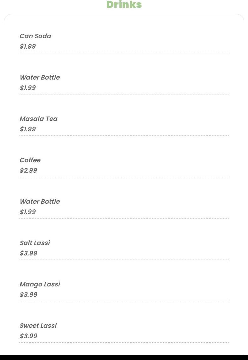Tap the $3.99 price under Mango Lassi

[28, 294]
